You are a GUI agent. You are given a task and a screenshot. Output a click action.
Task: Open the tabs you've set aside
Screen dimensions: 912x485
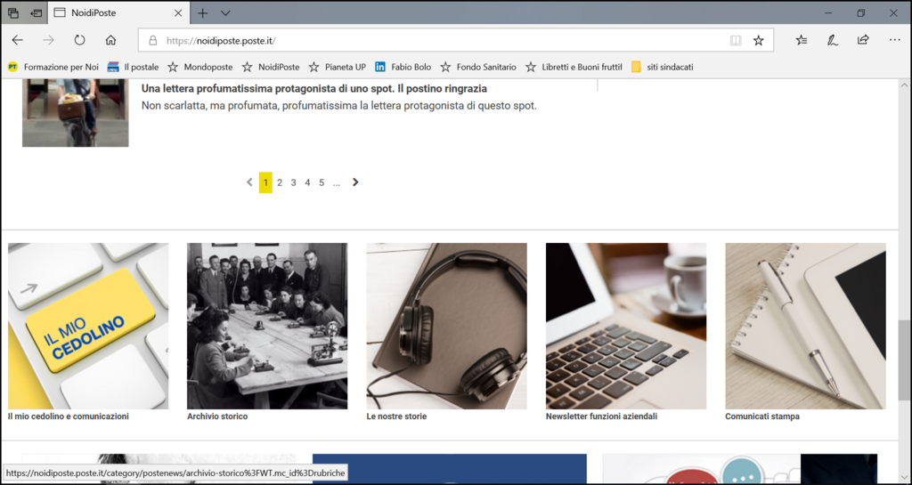(x=12, y=12)
